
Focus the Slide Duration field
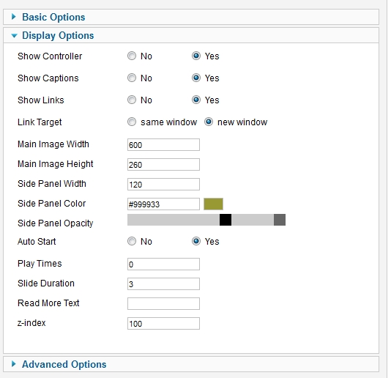tap(163, 284)
